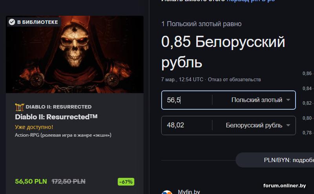Click the Myfin.by site icon
314x194 pixels.
[167, 192]
